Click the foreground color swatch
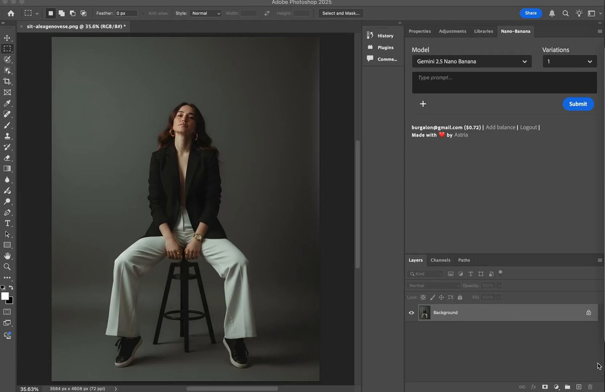The height and width of the screenshot is (392, 605). tap(5, 296)
